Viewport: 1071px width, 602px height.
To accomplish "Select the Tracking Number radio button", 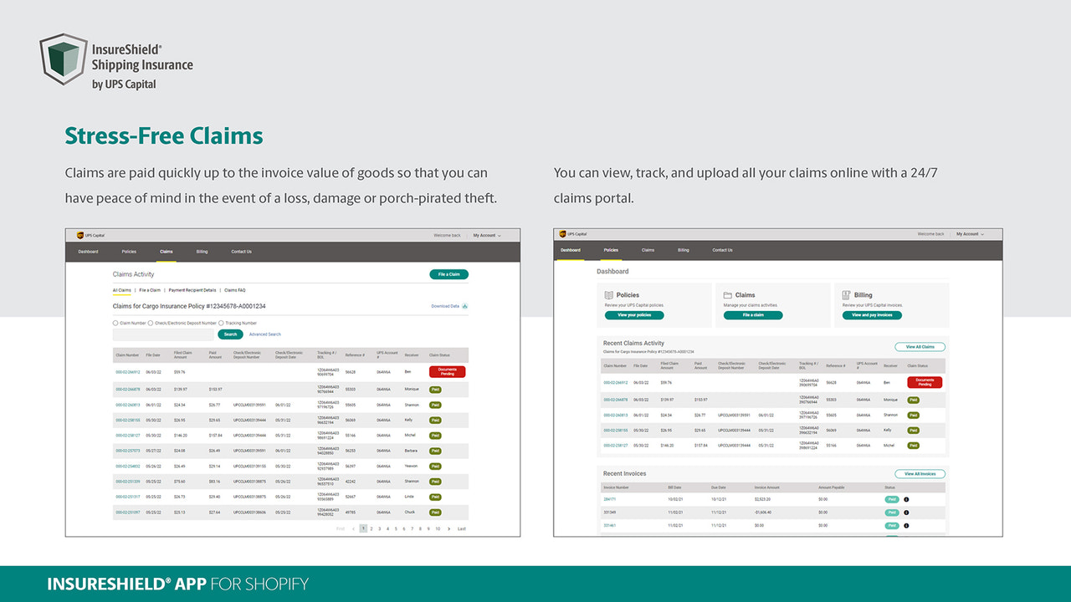I will click(221, 323).
